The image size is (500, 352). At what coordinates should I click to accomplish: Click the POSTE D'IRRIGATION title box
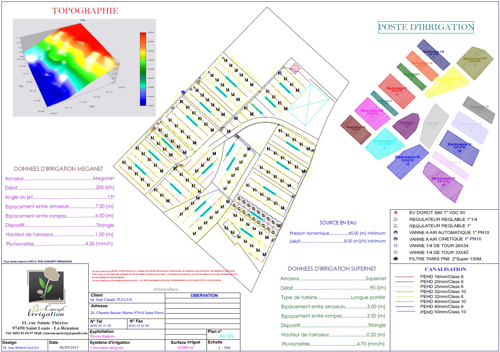point(426,27)
